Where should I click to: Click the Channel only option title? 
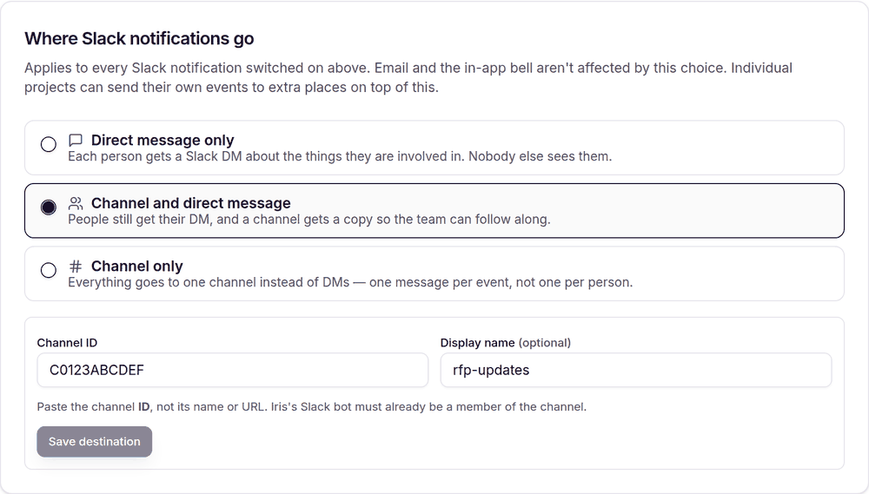point(137,267)
